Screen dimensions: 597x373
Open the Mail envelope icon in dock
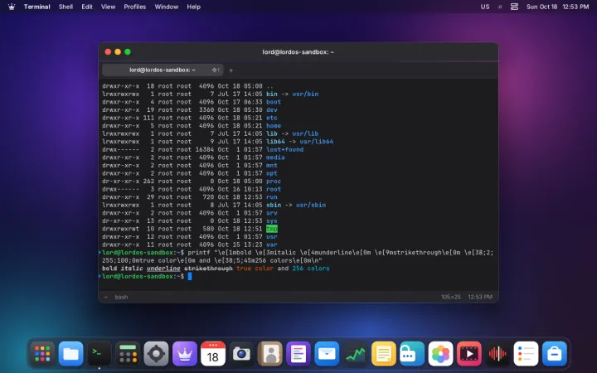327,354
